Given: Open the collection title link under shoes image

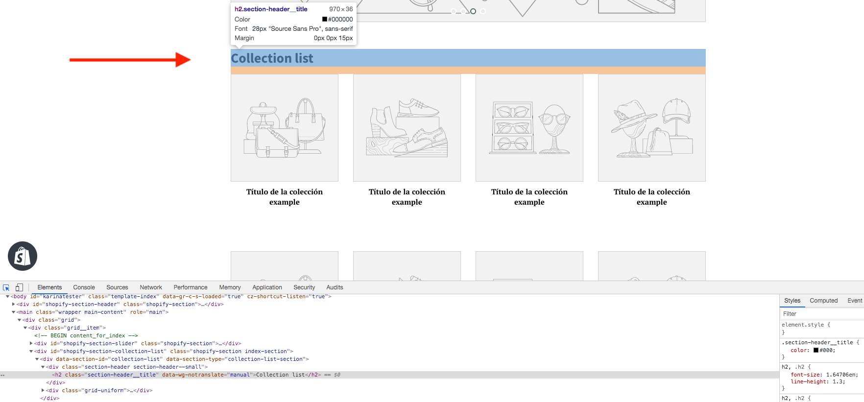Looking at the screenshot, I should coord(407,197).
